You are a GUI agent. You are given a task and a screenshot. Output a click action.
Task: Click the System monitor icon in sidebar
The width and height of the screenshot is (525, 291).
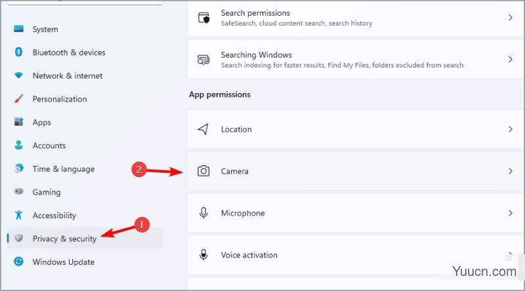pos(19,29)
